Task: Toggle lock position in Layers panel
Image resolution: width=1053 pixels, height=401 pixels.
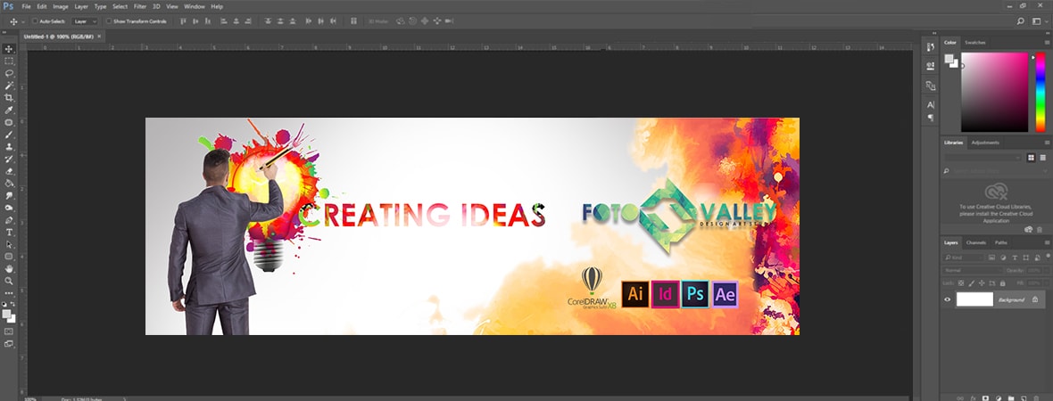Action: click(x=980, y=283)
